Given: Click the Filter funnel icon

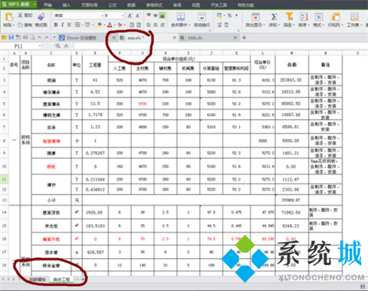Looking at the screenshot, I should pos(289,17).
